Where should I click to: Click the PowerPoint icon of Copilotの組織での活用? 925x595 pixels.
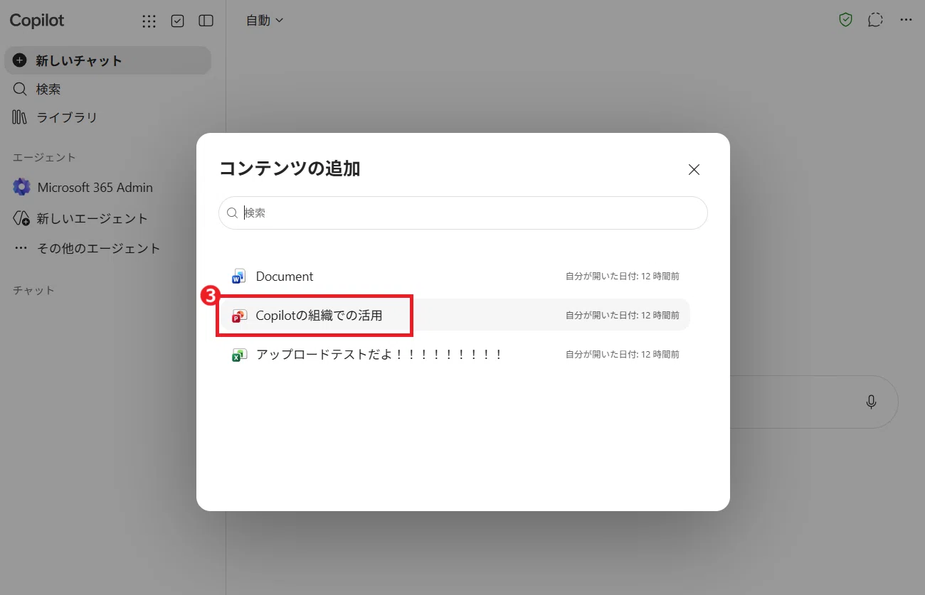tap(239, 316)
